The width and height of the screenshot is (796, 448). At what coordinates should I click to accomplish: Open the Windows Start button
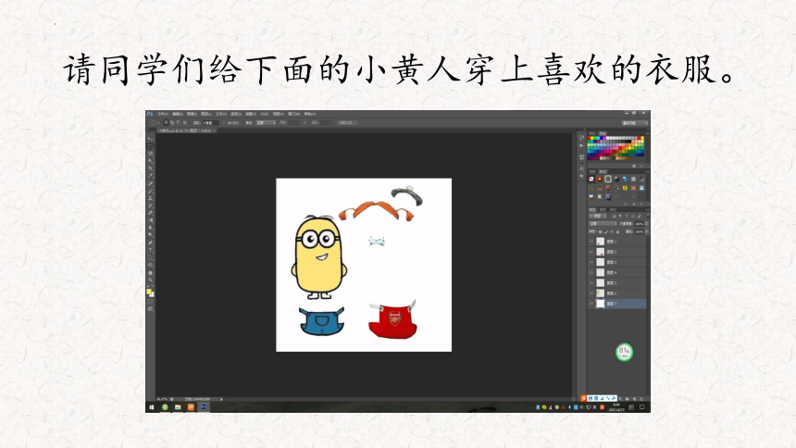(151, 407)
